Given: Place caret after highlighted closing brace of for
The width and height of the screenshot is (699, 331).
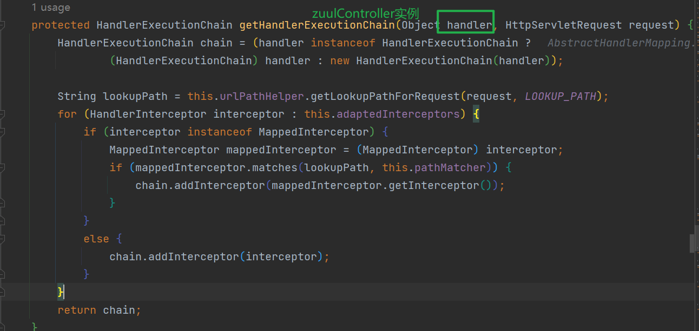Looking at the screenshot, I should pyautogui.click(x=64, y=292).
